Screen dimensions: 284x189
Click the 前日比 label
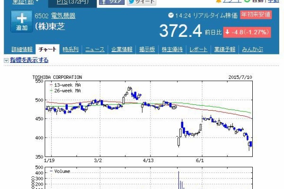213,33
